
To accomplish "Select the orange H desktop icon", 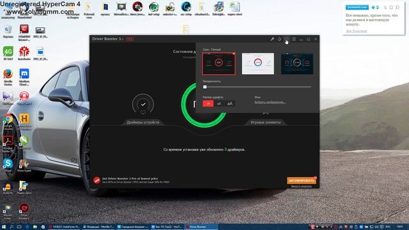I will tap(24, 122).
